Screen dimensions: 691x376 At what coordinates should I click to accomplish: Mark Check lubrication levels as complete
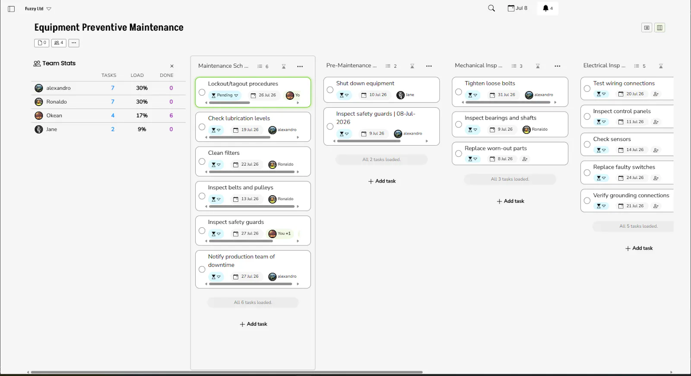tap(202, 127)
